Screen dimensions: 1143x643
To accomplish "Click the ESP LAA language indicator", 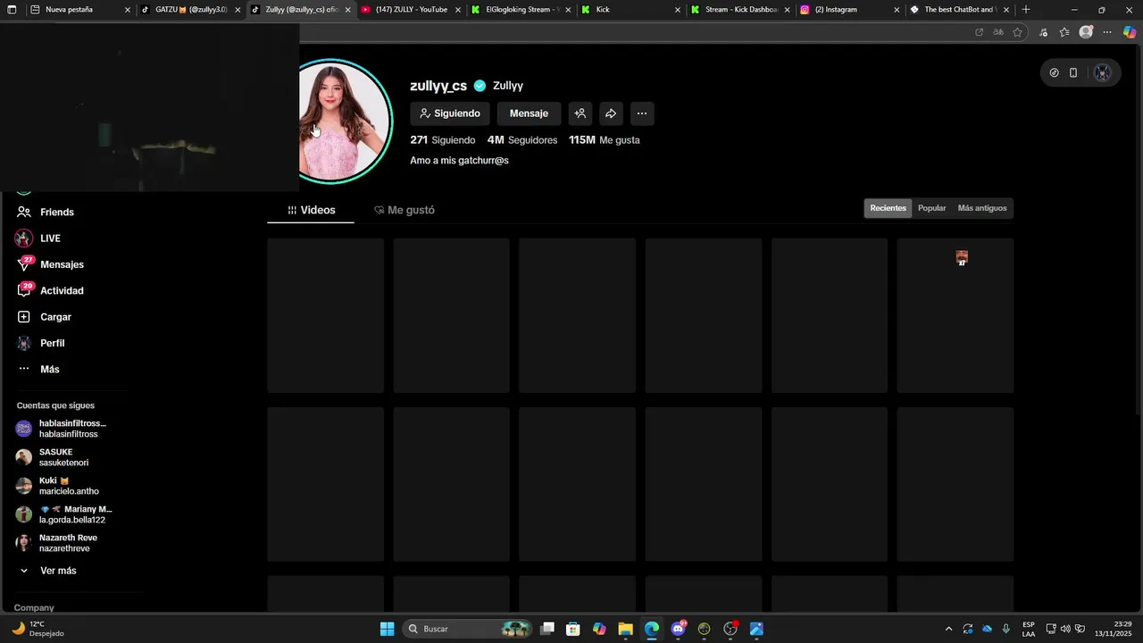I will 1029,629.
